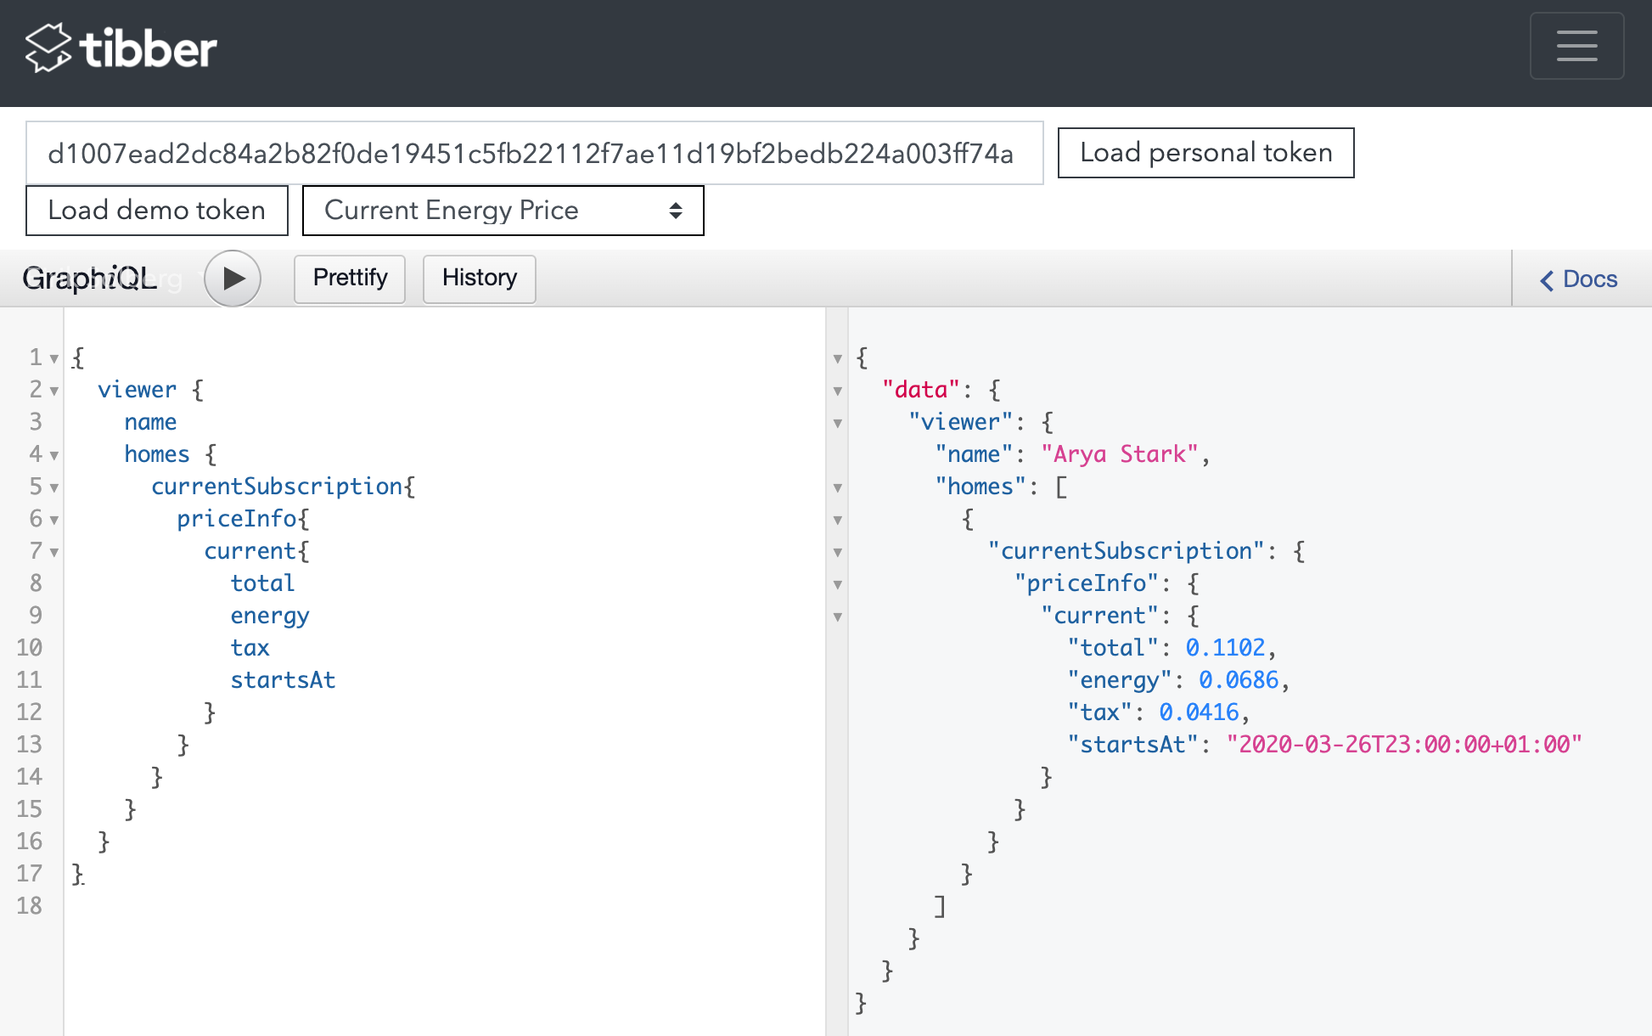The image size is (1652, 1036).
Task: Click the 'energy' field in query editor
Action: pyautogui.click(x=270, y=616)
